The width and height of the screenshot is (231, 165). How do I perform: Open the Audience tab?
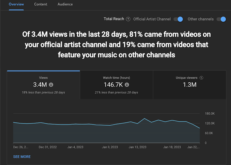(x=65, y=4)
